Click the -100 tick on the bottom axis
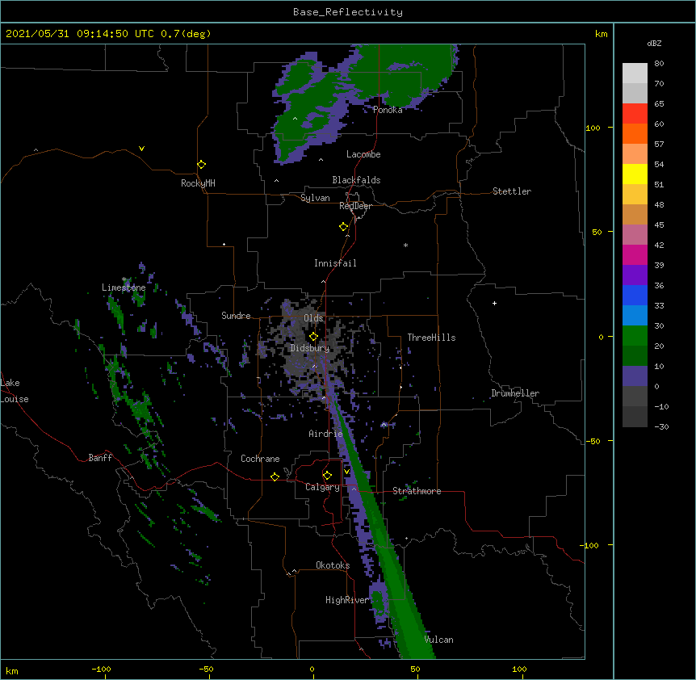 click(x=101, y=669)
